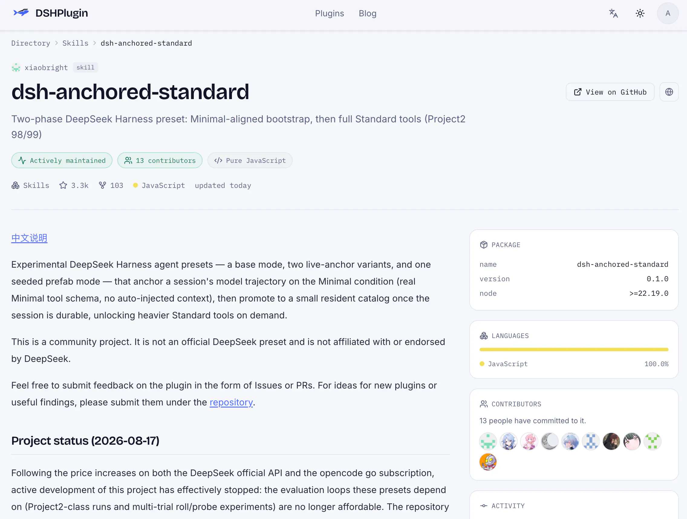Open the blue checkered pixel contributor avatar
The width and height of the screenshot is (687, 519).
pos(591,441)
